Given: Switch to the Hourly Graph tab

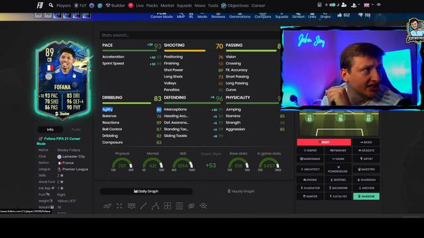Looking at the screenshot, I should click(241, 191).
